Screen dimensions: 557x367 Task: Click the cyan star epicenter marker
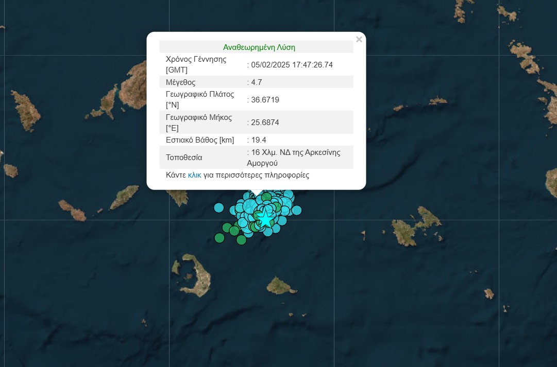click(265, 218)
